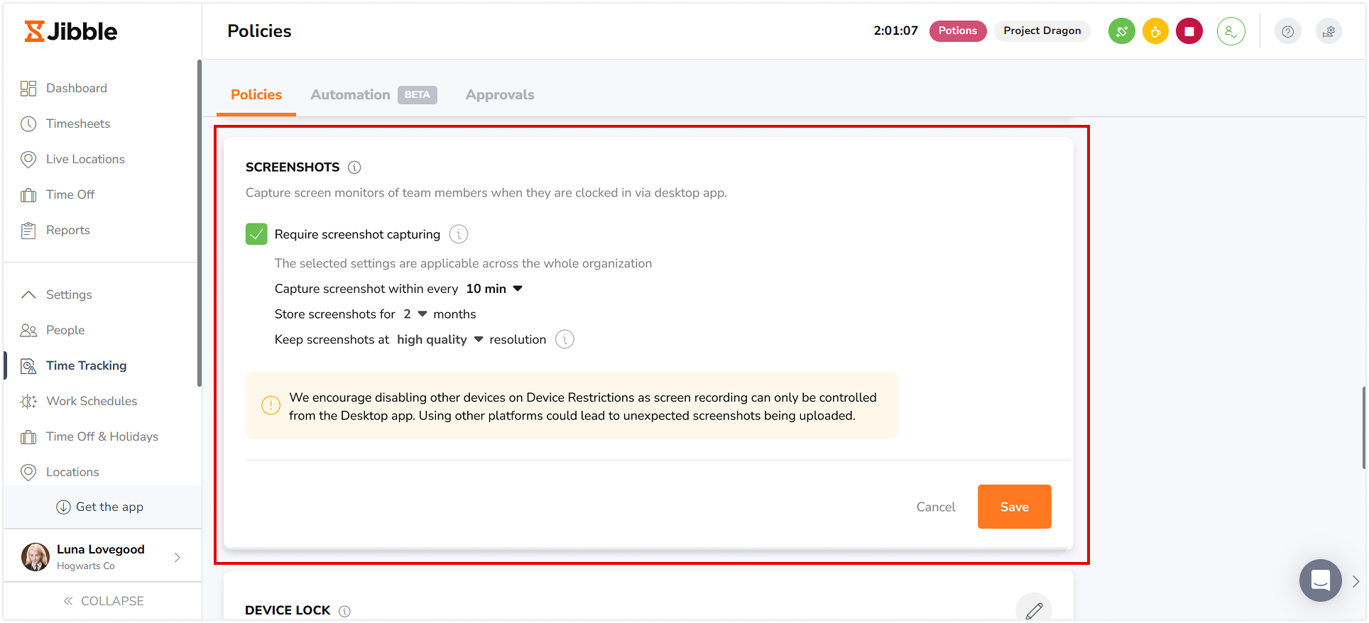Open Timesheets from the sidebar
The height and width of the screenshot is (623, 1369).
(x=77, y=123)
